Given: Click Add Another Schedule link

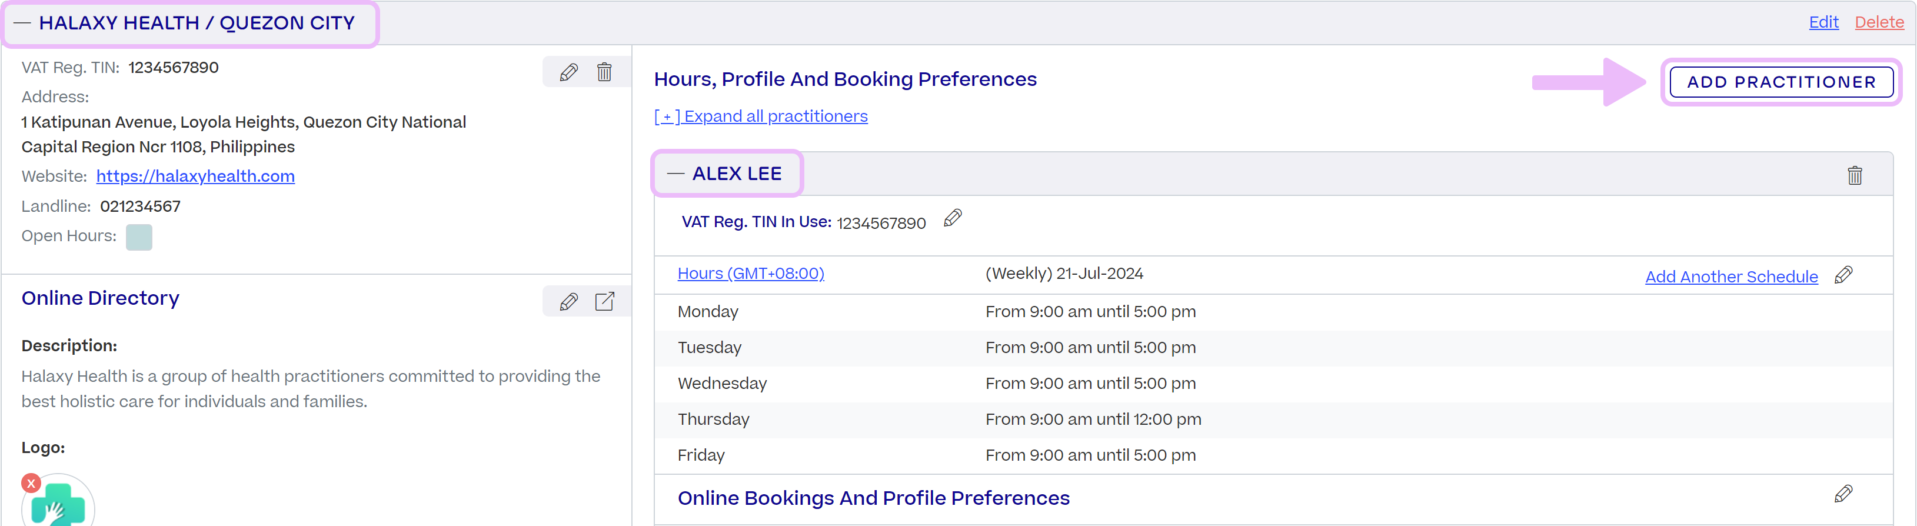Looking at the screenshot, I should tap(1731, 277).
